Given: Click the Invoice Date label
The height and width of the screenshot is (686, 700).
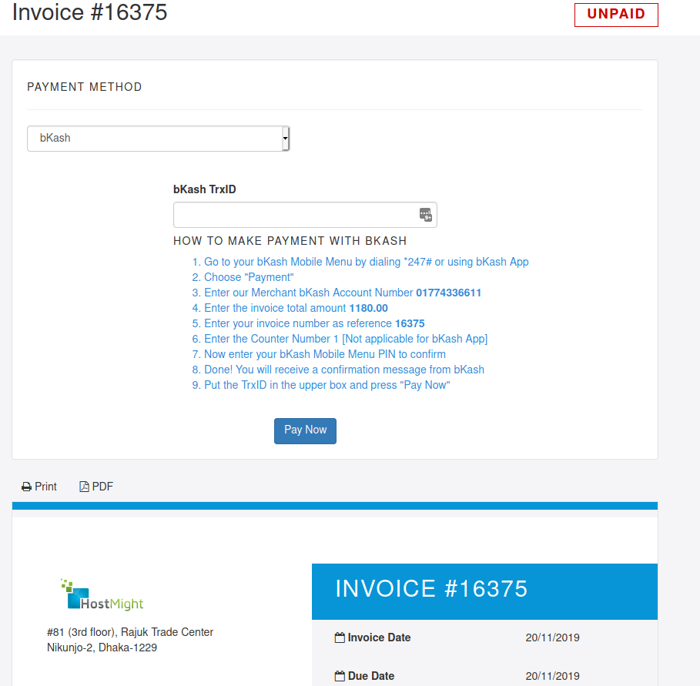Looking at the screenshot, I should click(379, 637).
